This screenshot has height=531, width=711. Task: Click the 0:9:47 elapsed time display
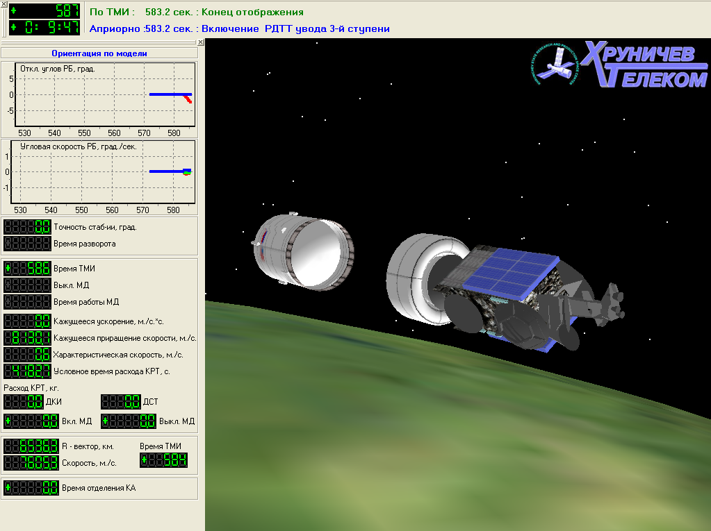(x=46, y=28)
